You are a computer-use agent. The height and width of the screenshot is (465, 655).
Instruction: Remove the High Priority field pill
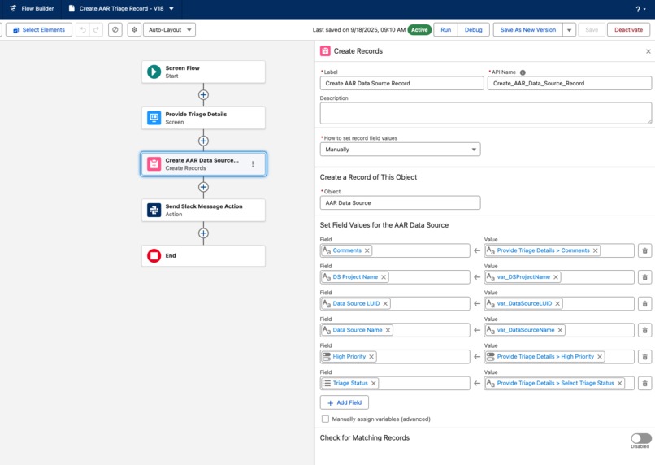click(x=371, y=356)
